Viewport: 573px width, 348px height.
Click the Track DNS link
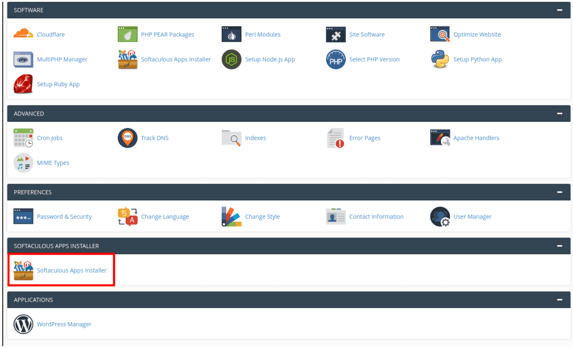pyautogui.click(x=155, y=138)
